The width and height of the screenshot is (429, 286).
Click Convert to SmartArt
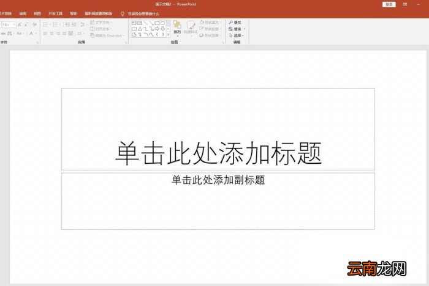pos(107,35)
